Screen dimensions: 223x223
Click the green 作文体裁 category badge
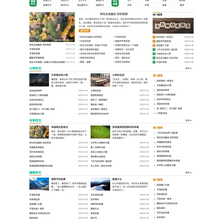115,3
